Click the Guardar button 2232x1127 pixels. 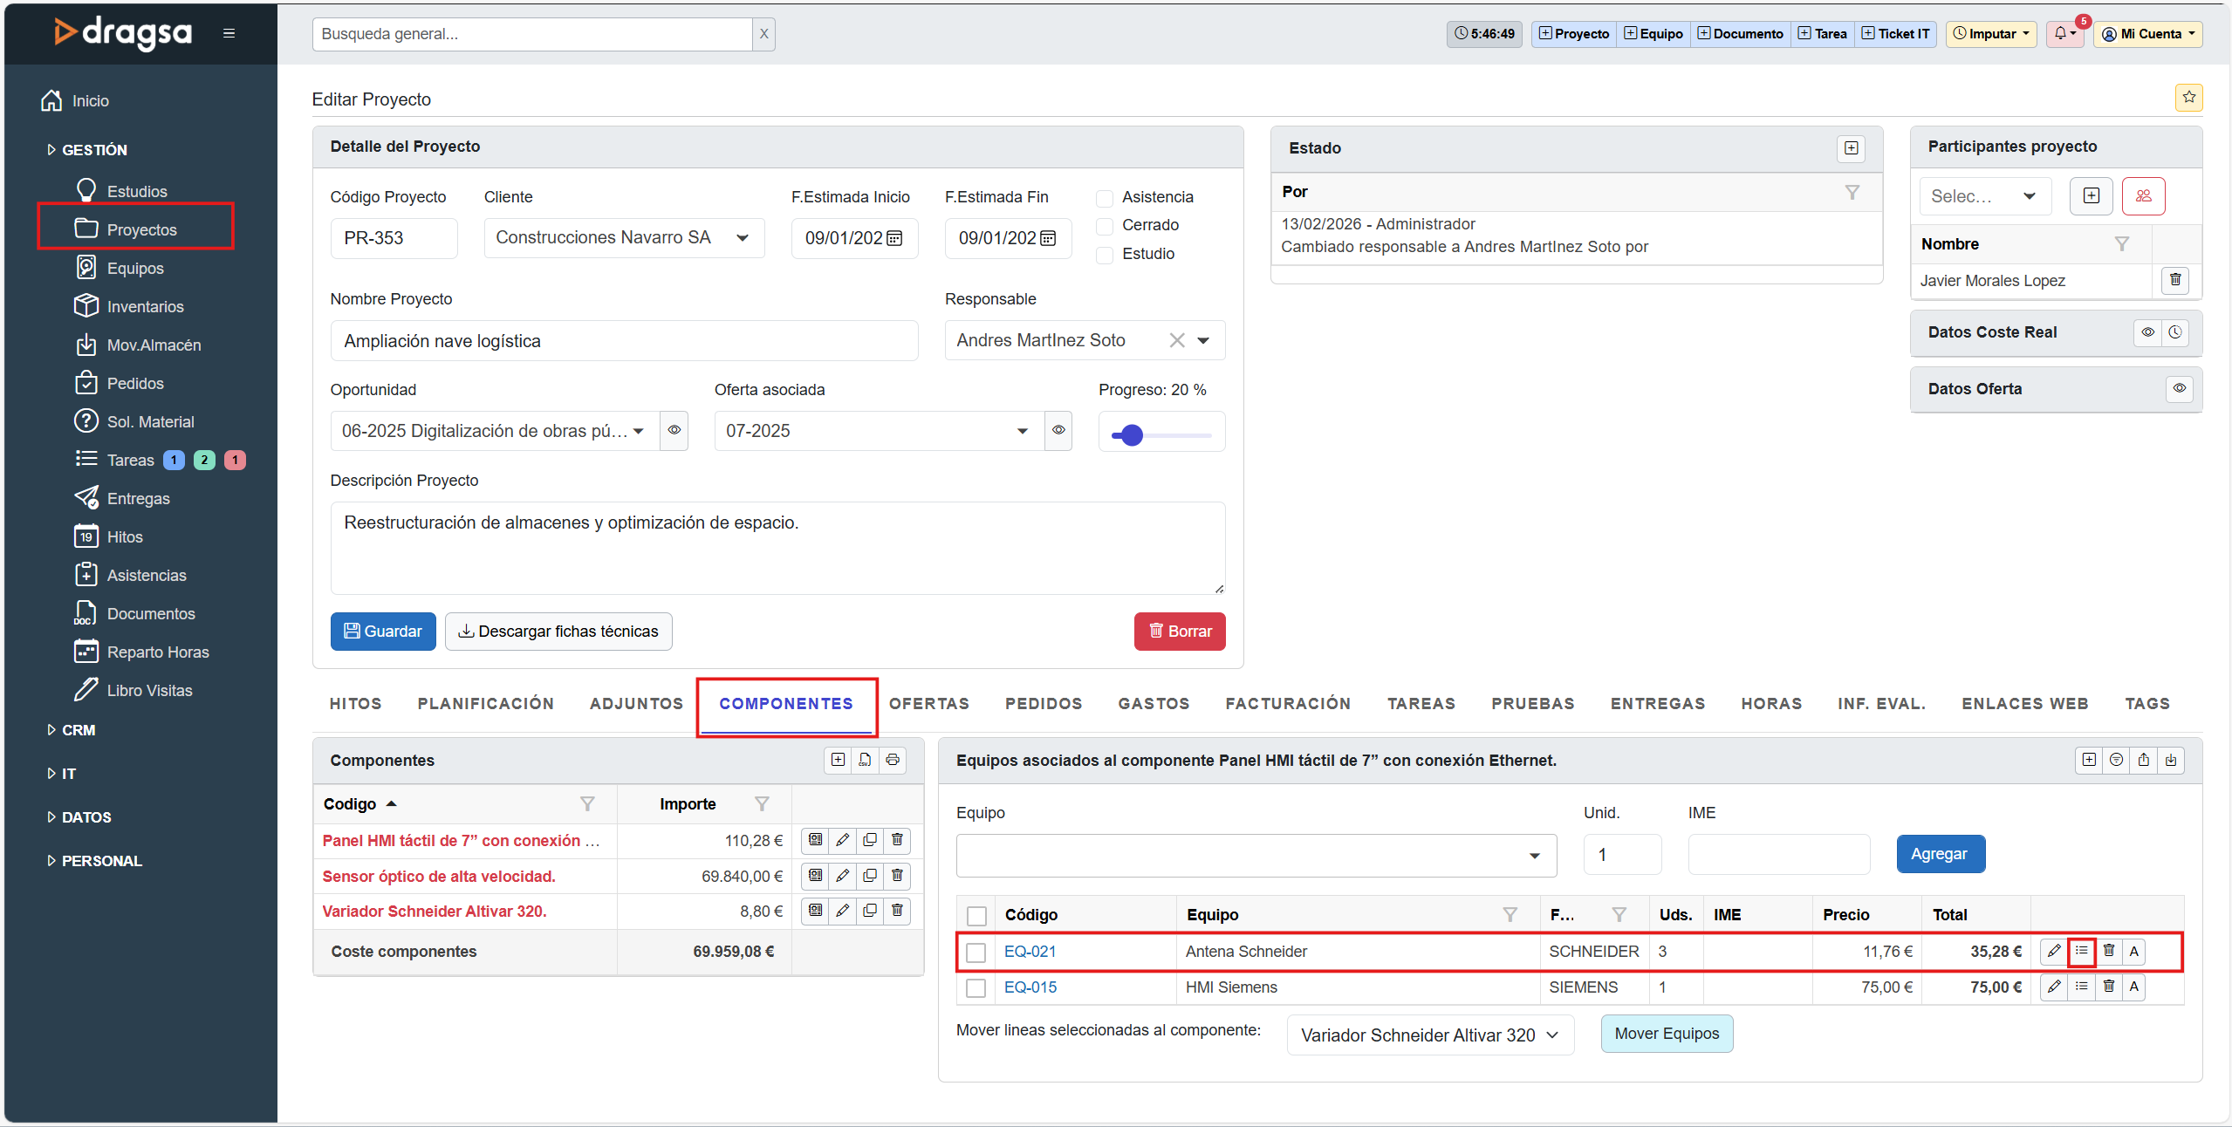(383, 632)
